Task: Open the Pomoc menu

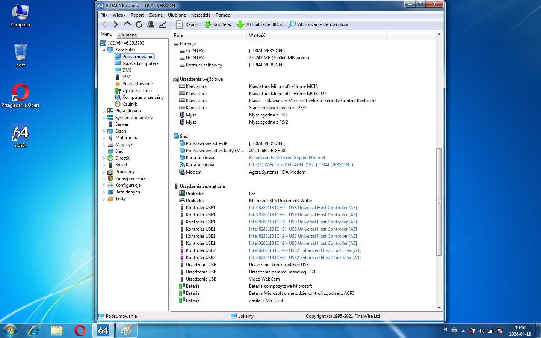Action: (223, 15)
